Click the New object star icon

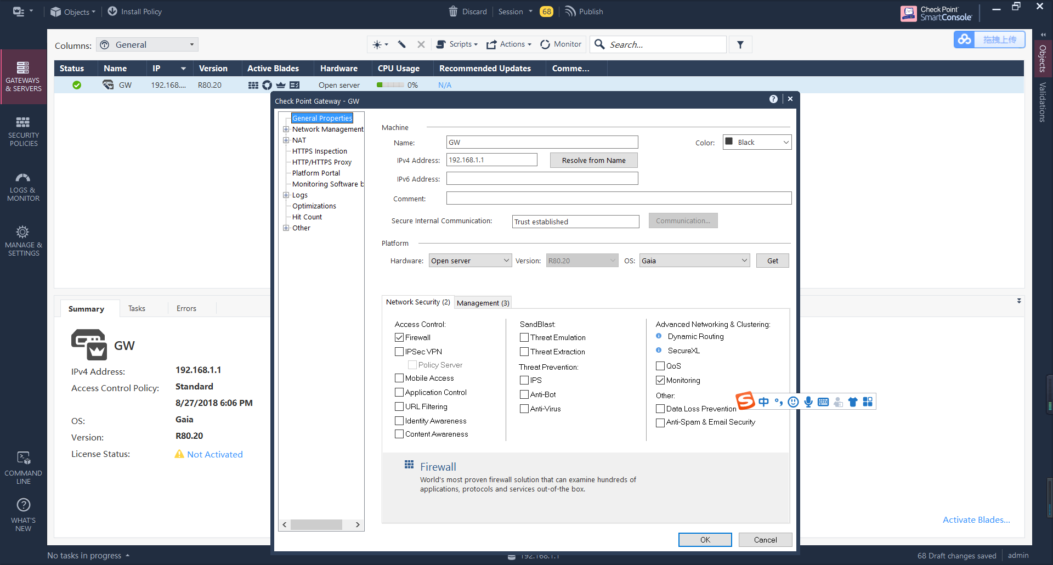(377, 44)
